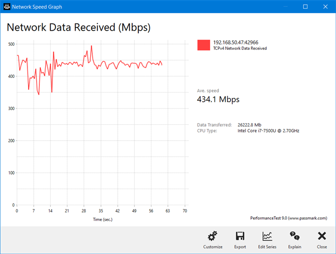Image resolution: width=336 pixels, height=254 pixels.
Task: Click the Export floppy disk icon
Action: point(240,236)
